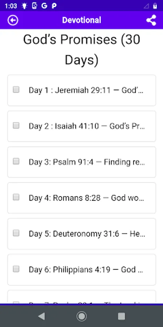Open Day 1 Jeremiah 29:11 devotional
Viewport: 163px width, 327px height.
pyautogui.click(x=81, y=90)
